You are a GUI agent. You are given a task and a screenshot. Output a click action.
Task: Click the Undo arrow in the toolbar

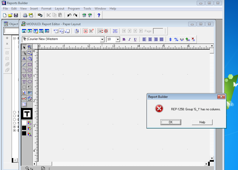click(69, 15)
